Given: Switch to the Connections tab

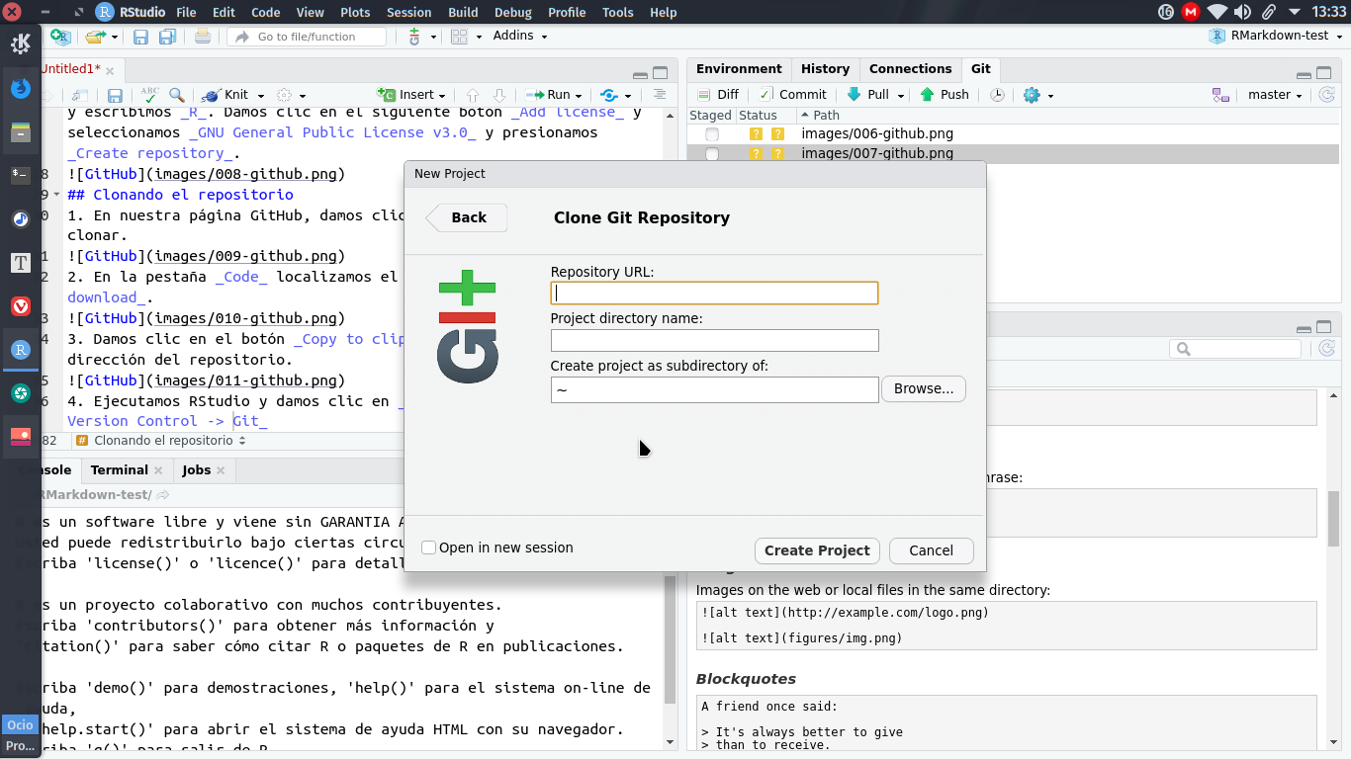Looking at the screenshot, I should coord(910,69).
